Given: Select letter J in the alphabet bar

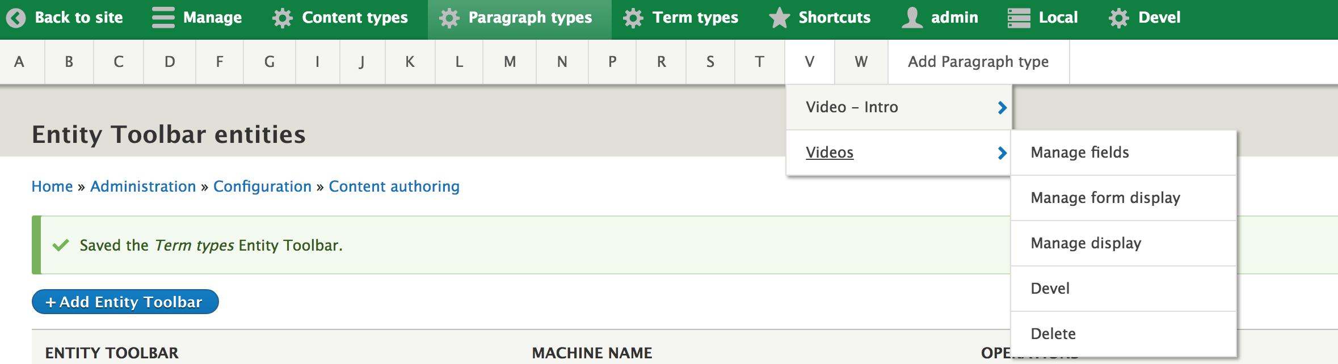Looking at the screenshot, I should (363, 62).
